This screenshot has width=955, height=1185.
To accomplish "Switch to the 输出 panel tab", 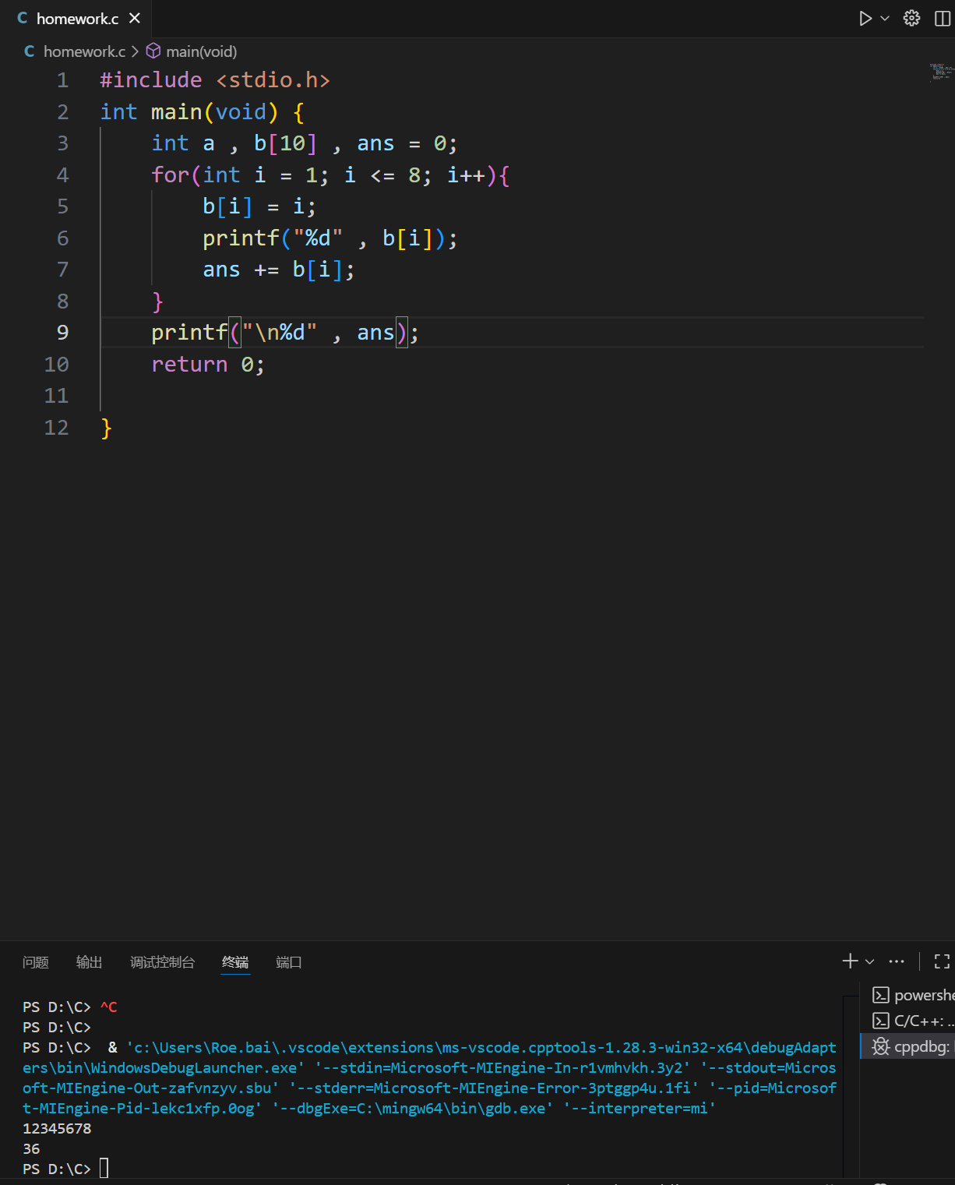I will (x=90, y=962).
